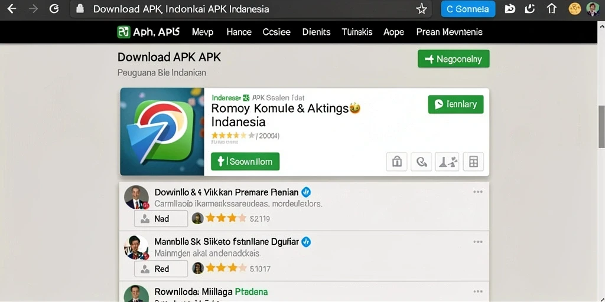This screenshot has height=302, width=605.
Task: Click the upload arrow icon in toolbar
Action: click(x=552, y=9)
